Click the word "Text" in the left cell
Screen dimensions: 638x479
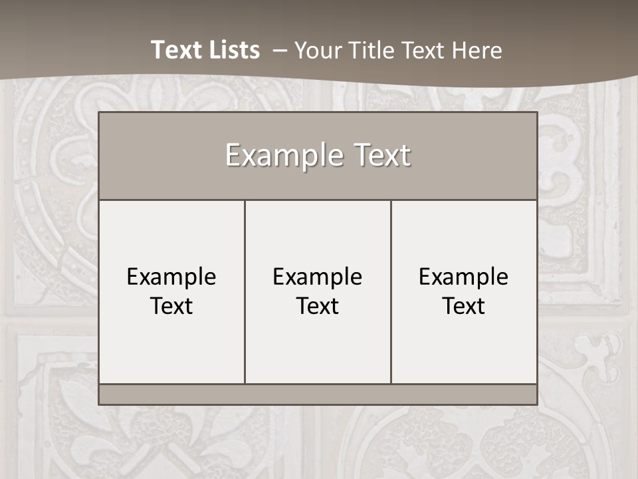171,306
